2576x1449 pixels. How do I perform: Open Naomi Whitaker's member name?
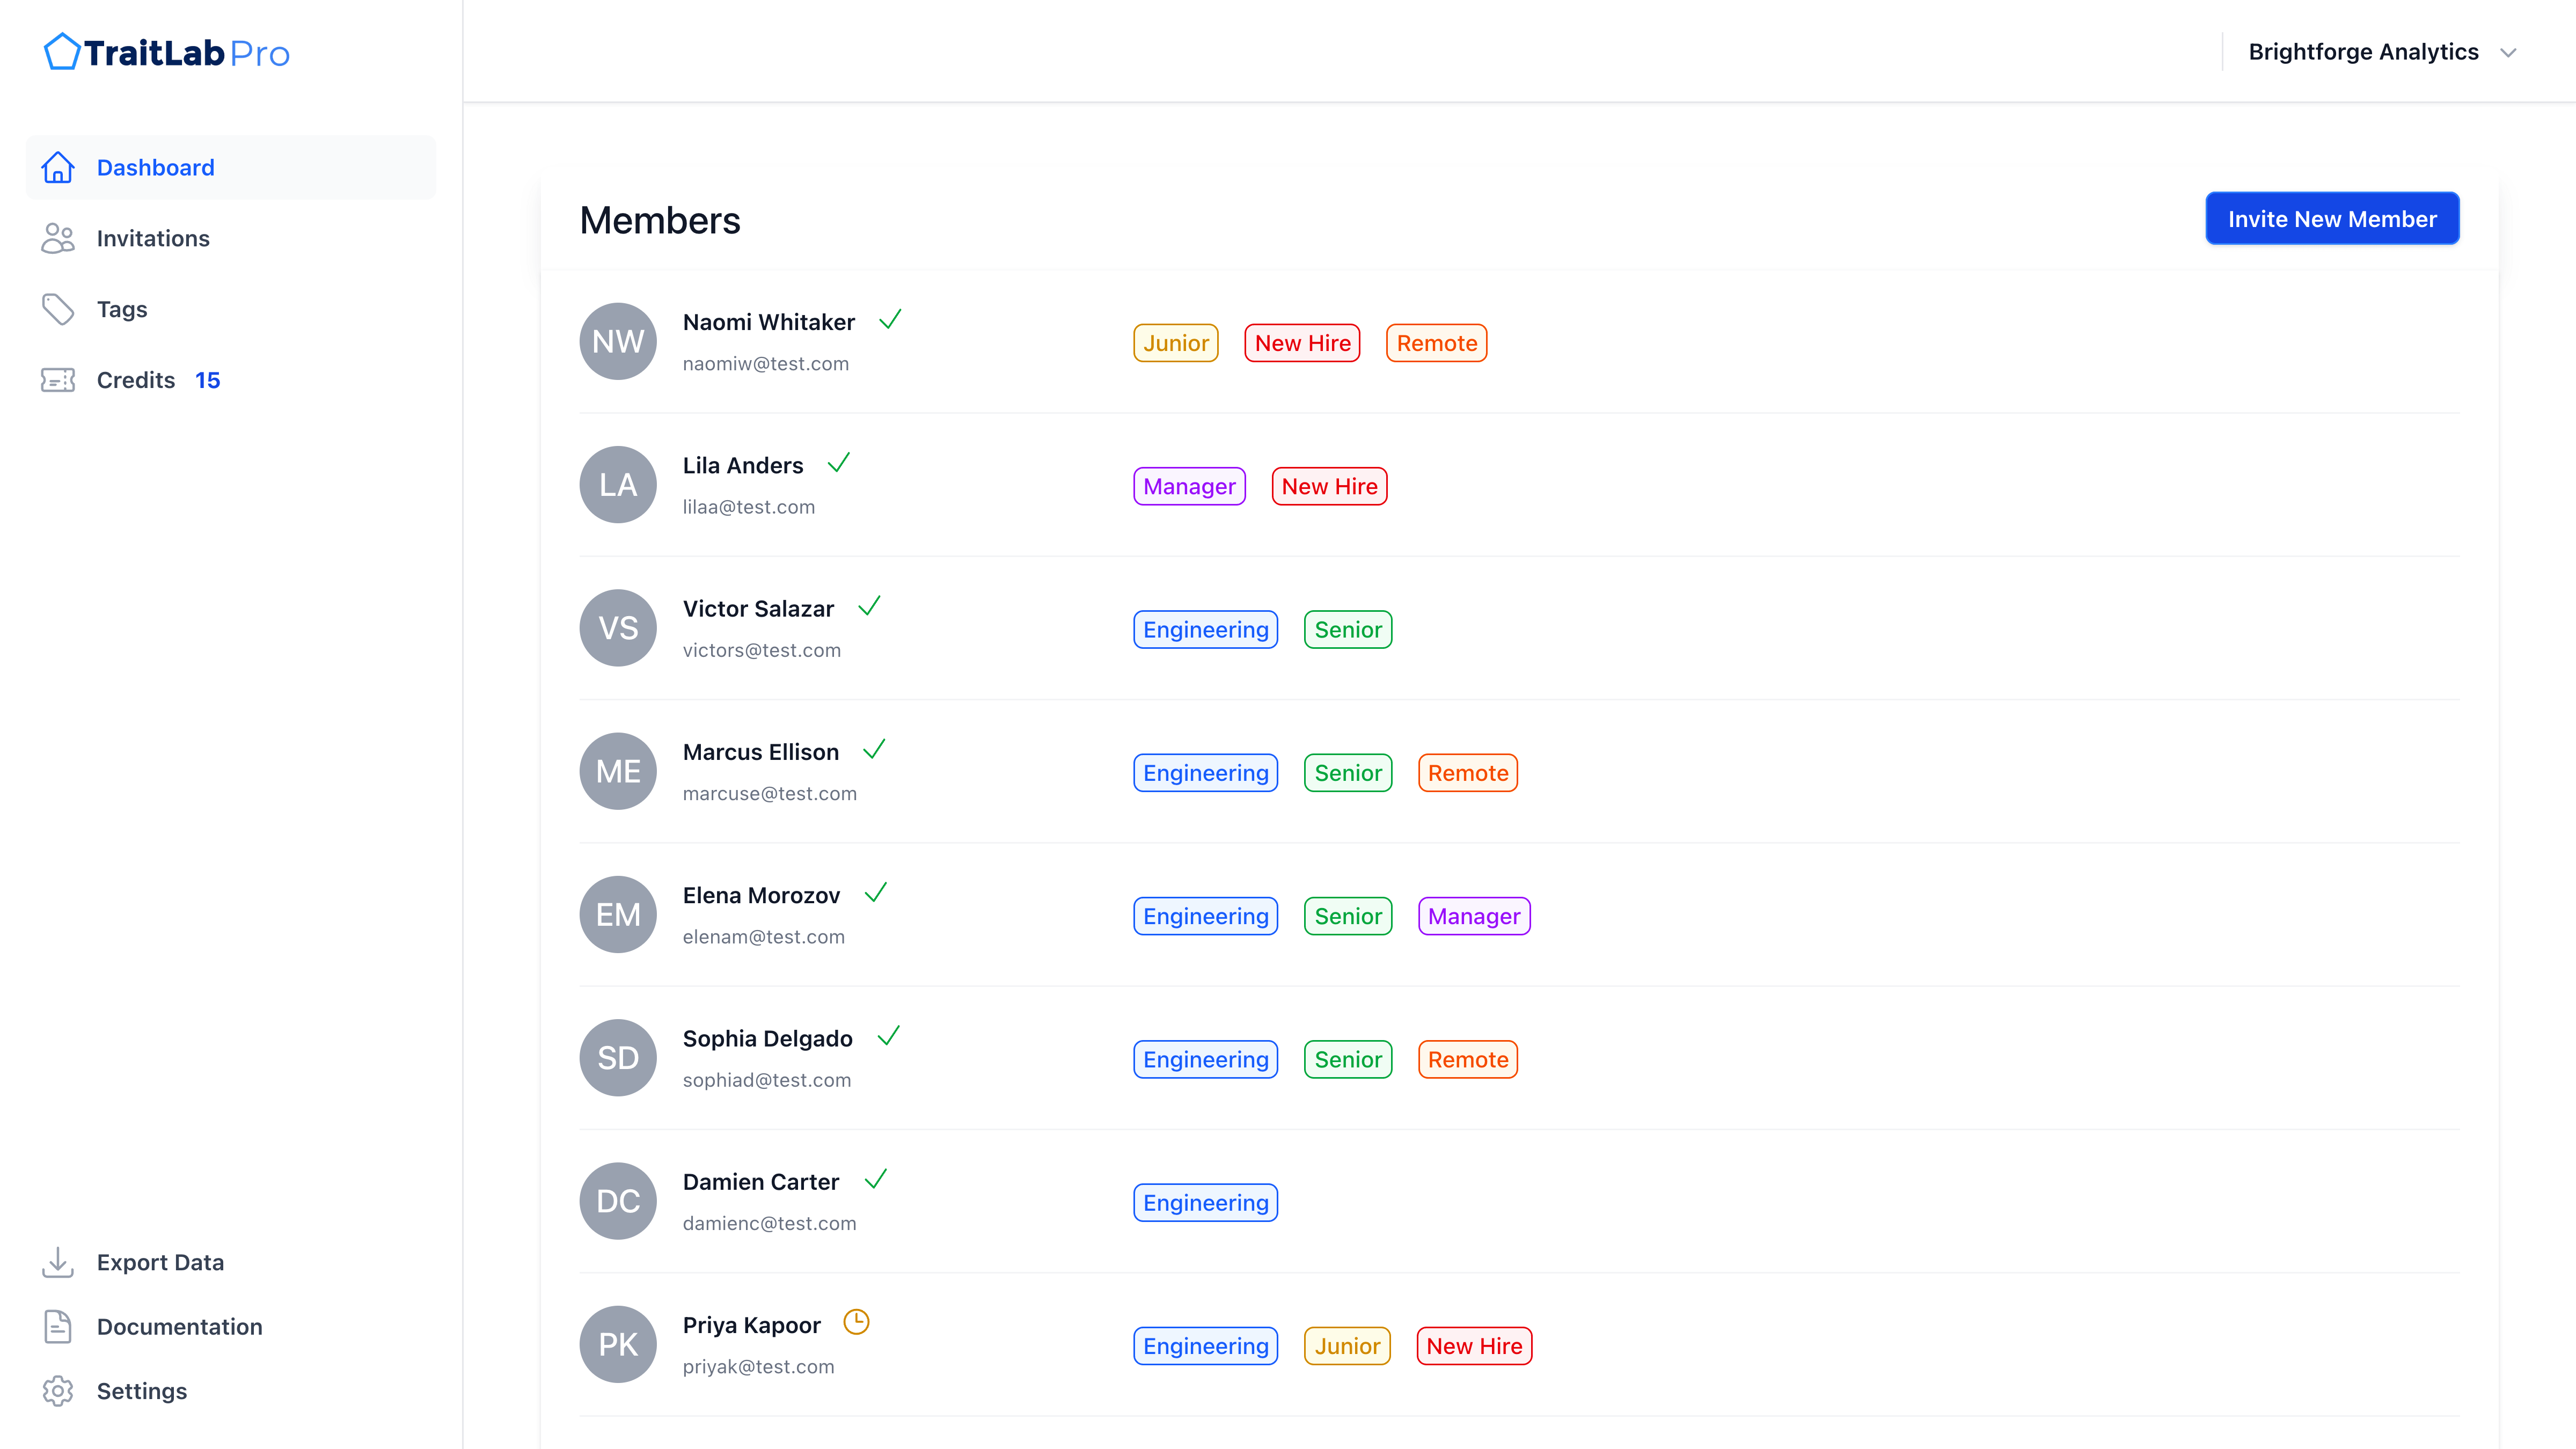769,322
